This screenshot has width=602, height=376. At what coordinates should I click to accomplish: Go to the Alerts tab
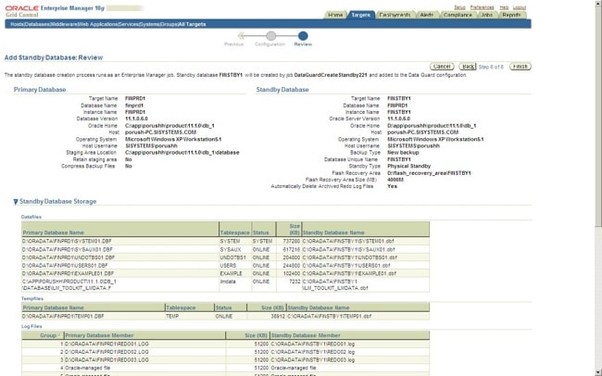pos(427,15)
